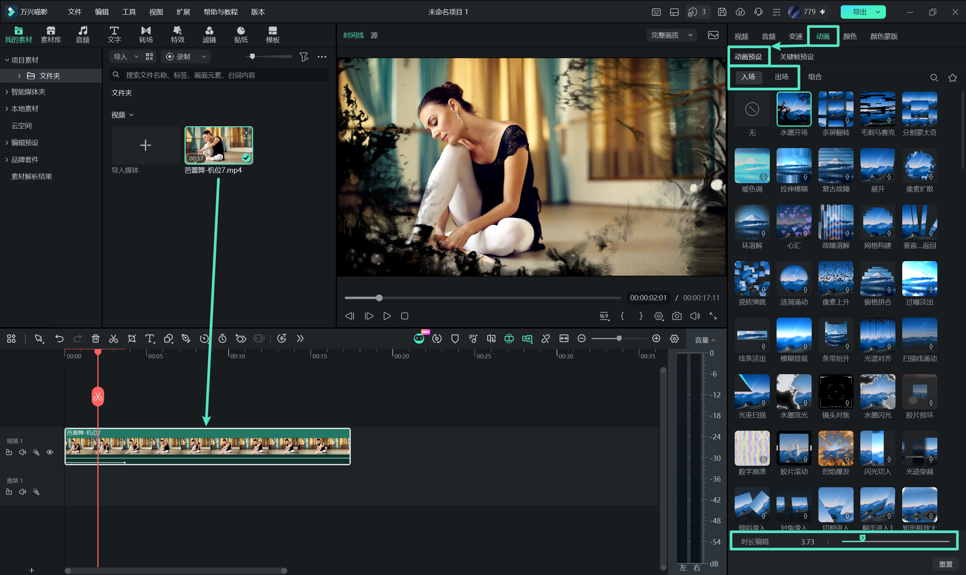
Task: Click the delete trash icon in timeline toolbar
Action: tap(95, 339)
